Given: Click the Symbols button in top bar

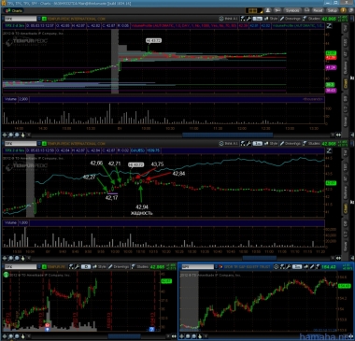Looking at the screenshot, I should click(292, 10).
